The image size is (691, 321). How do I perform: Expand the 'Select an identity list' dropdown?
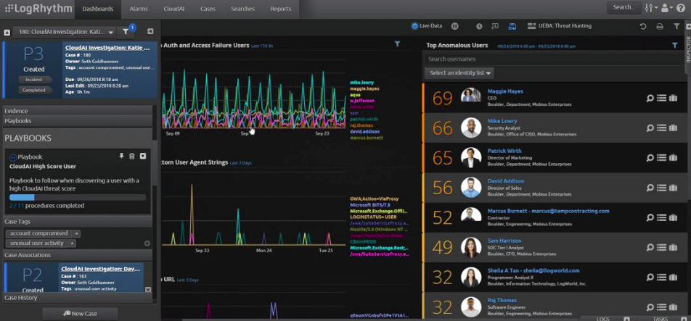click(x=459, y=73)
